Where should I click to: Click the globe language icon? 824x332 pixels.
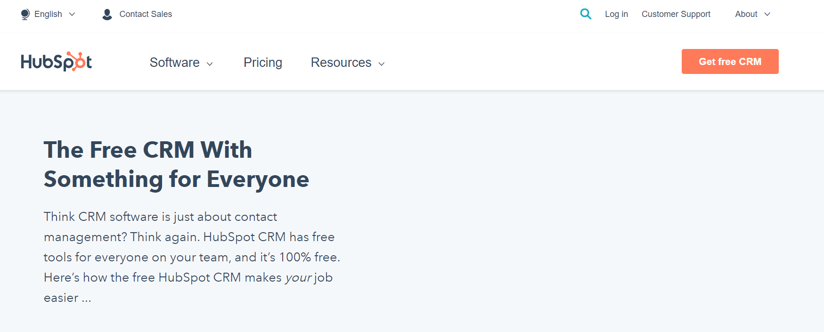[25, 15]
